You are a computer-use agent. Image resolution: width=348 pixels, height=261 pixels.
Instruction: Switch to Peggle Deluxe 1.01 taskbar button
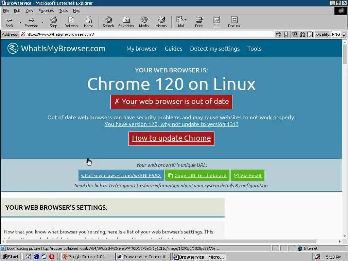coord(88,257)
